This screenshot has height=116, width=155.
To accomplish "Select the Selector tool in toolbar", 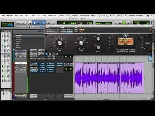I will pyautogui.click(x=39, y=23).
